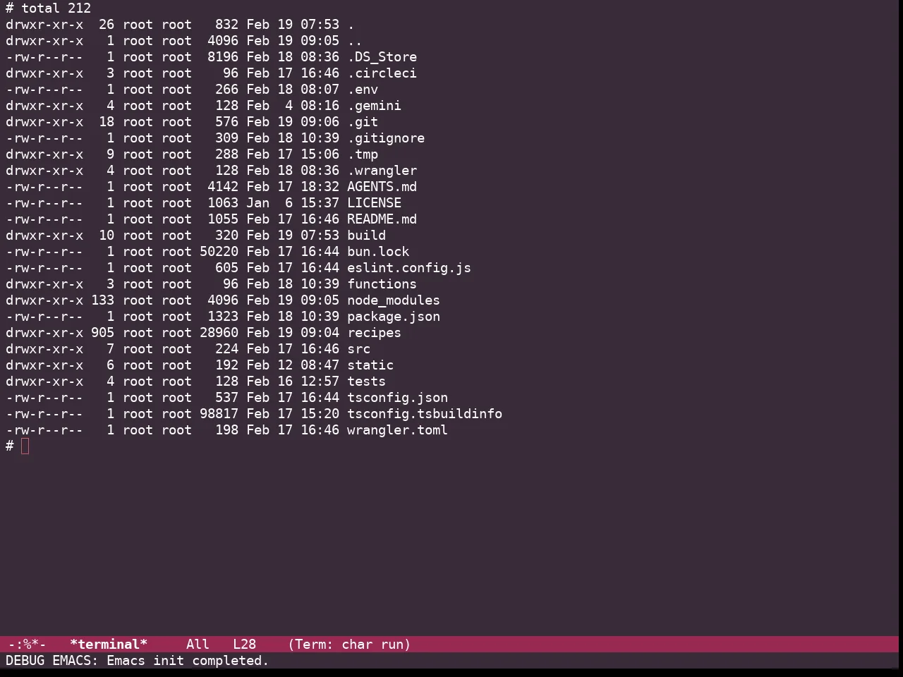Click the .circleci directory entry
Image resolution: width=903 pixels, height=677 pixels.
point(382,73)
